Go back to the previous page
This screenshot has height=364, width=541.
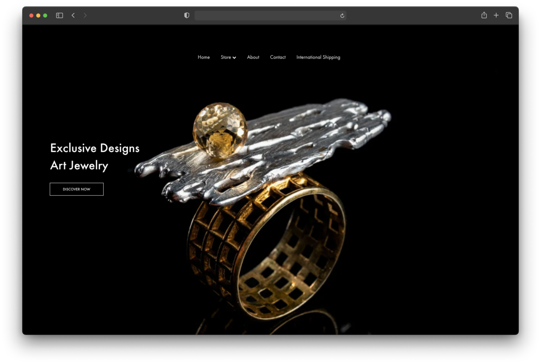(x=73, y=16)
